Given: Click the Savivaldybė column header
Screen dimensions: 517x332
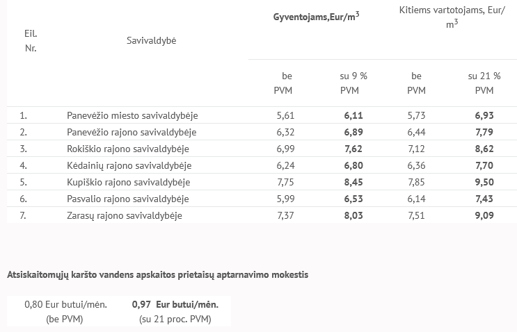Looking at the screenshot, I should [152, 42].
